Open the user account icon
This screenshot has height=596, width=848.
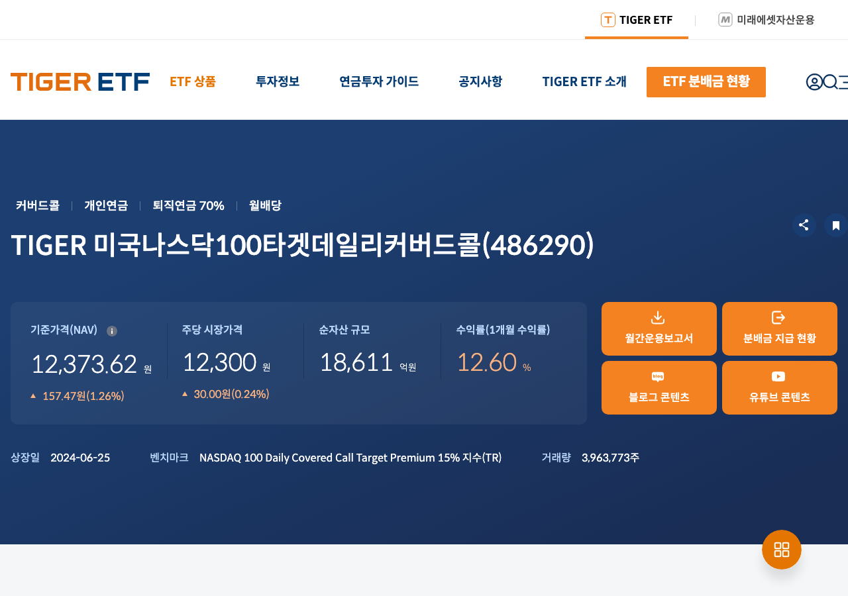814,82
